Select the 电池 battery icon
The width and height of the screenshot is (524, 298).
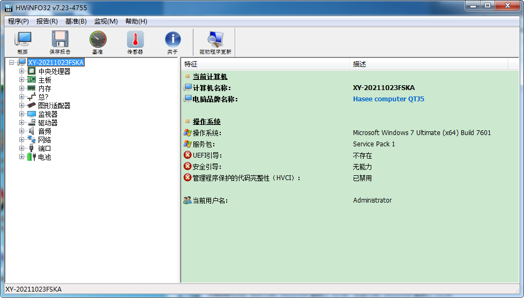[32, 157]
